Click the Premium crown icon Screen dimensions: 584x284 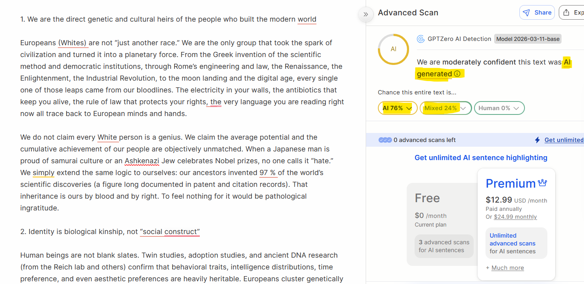(x=542, y=183)
